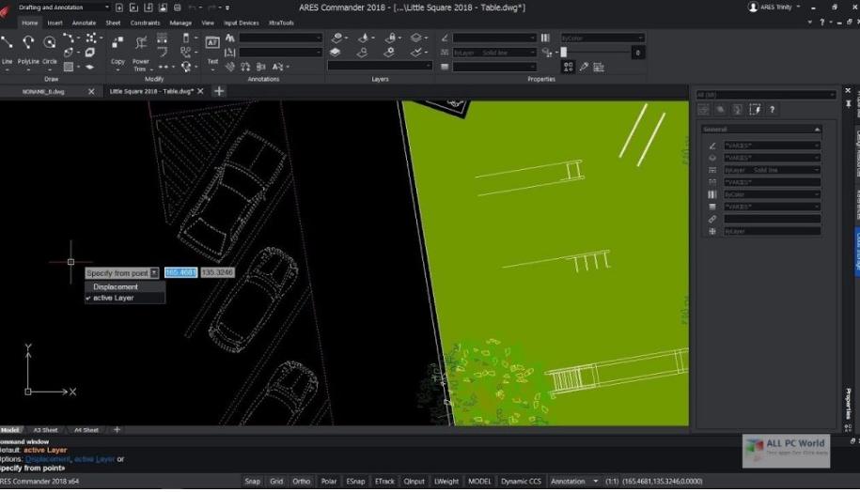Open the Layers Manager stacked-layers icon

click(336, 53)
